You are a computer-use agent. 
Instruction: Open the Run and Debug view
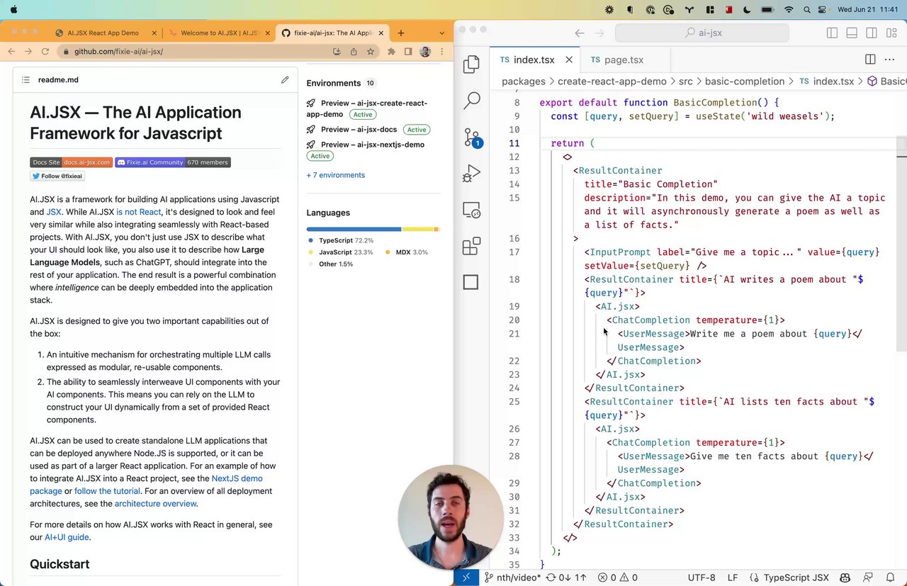click(x=471, y=174)
